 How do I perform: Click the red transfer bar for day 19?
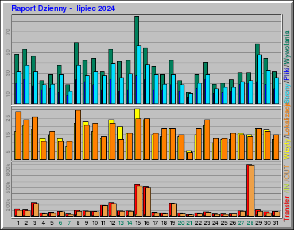click(170, 210)
